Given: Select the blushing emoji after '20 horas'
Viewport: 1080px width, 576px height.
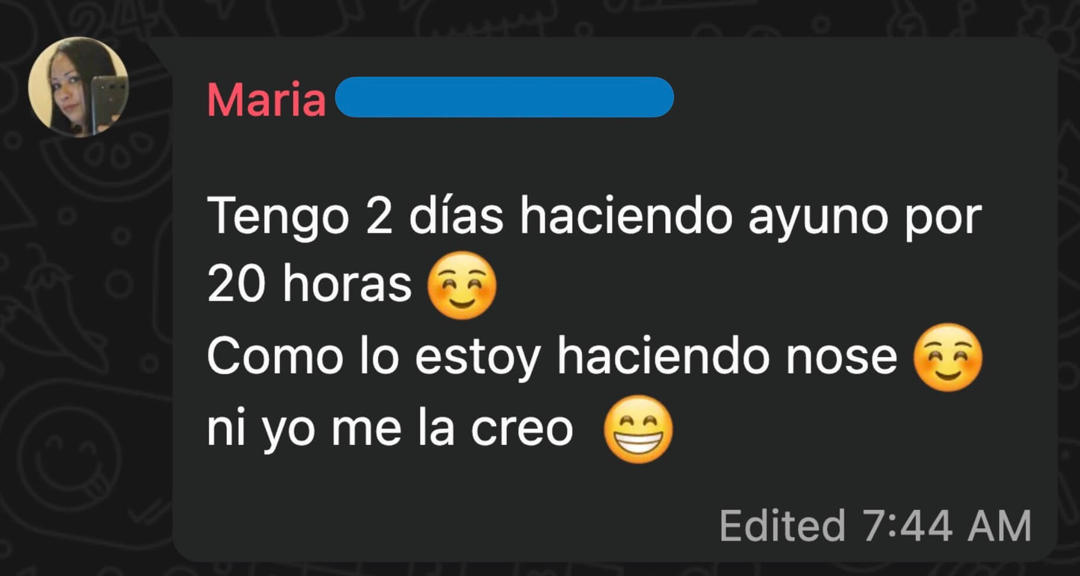Looking at the screenshot, I should 461,285.
